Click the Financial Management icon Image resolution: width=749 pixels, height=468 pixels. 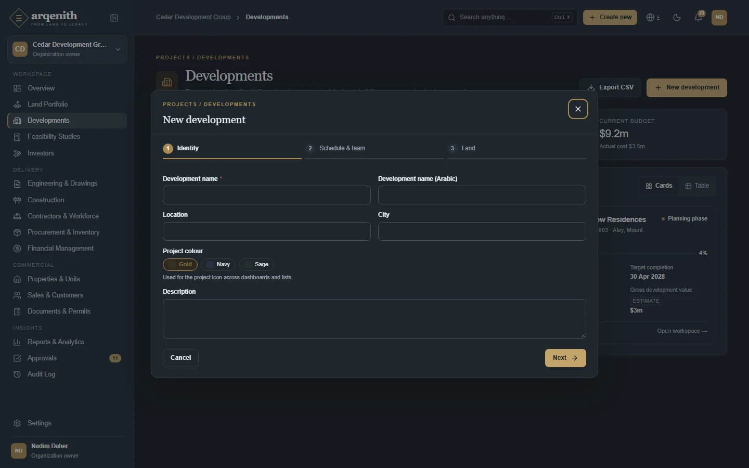point(17,249)
